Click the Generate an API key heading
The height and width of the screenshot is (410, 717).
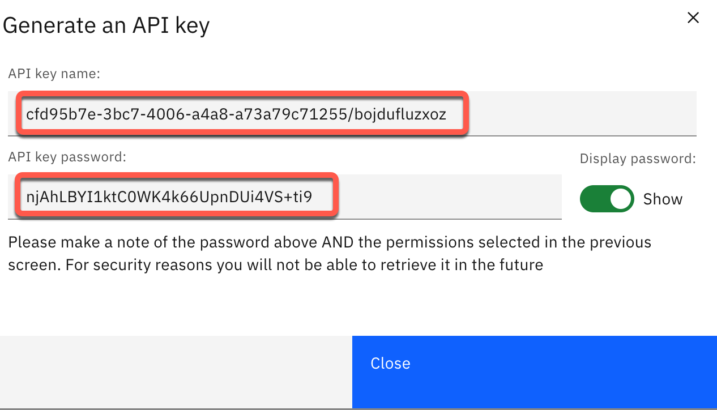pyautogui.click(x=106, y=25)
